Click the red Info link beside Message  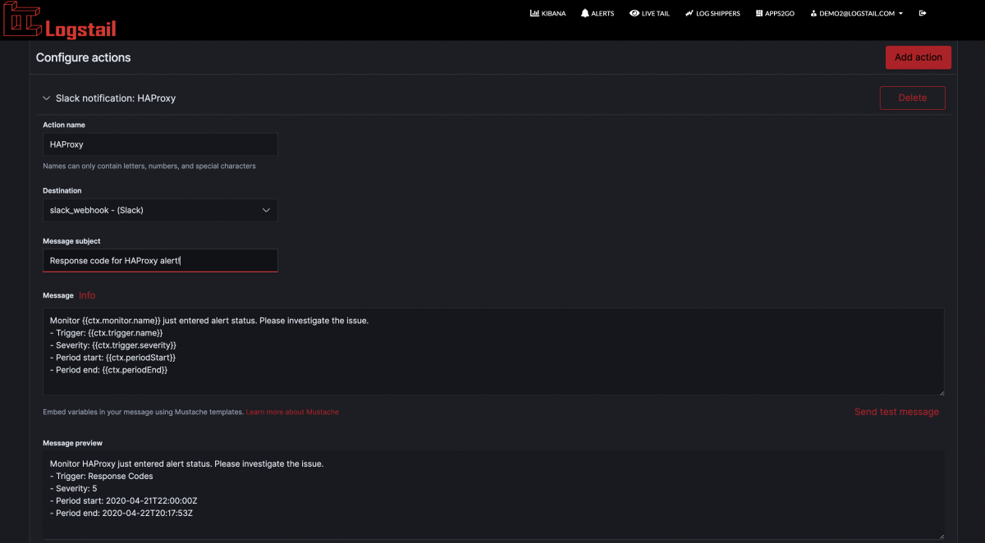click(87, 295)
